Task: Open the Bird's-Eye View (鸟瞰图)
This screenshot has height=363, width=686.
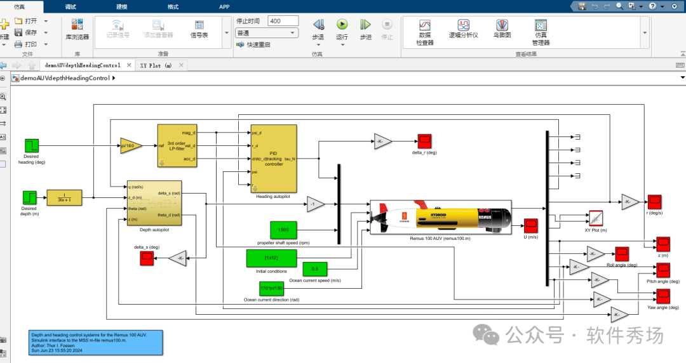Action: [502, 29]
